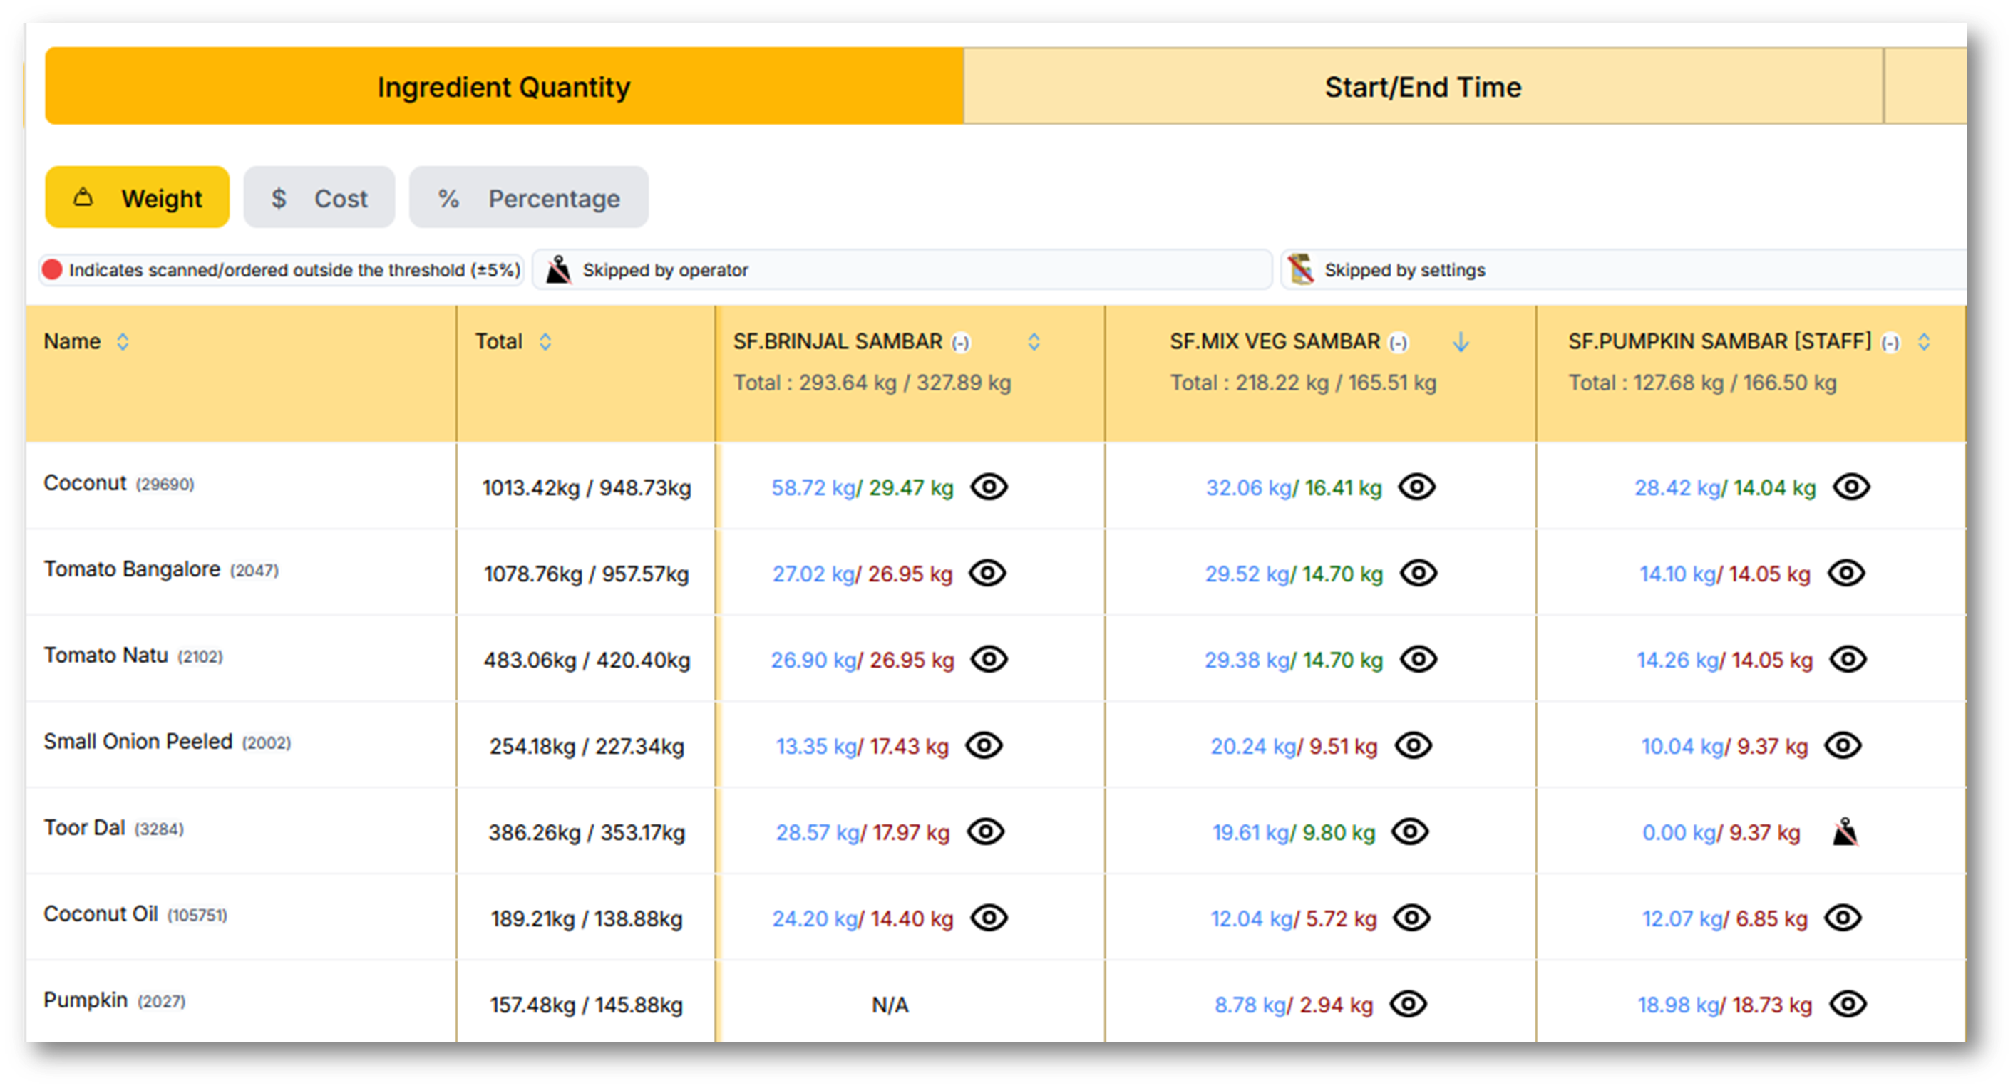Screen dimensions: 2013x1088
Task: Sort by Total column arrows
Action: [545, 342]
